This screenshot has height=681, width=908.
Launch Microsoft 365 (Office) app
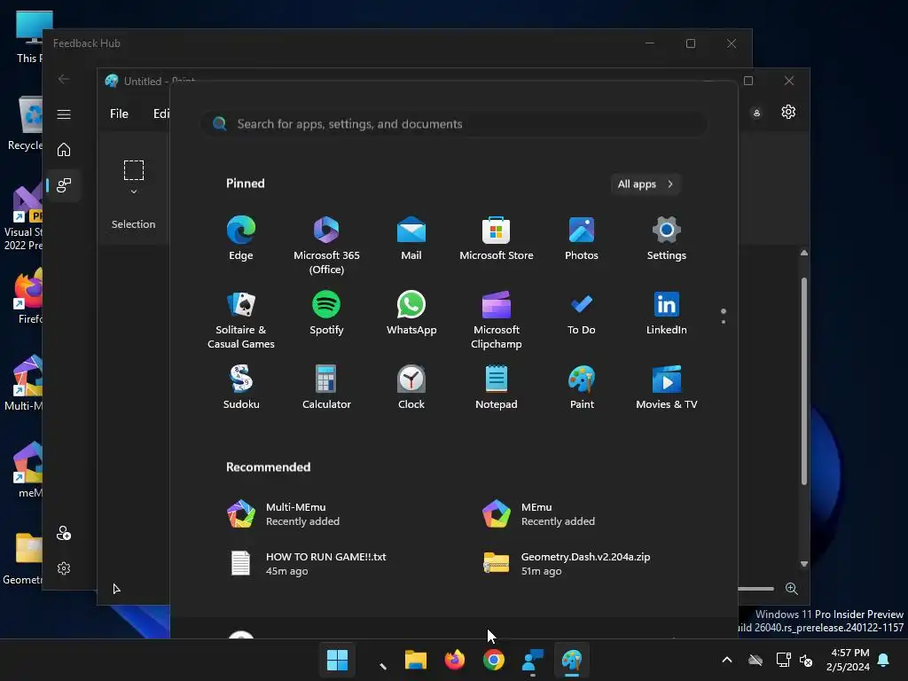pyautogui.click(x=326, y=246)
